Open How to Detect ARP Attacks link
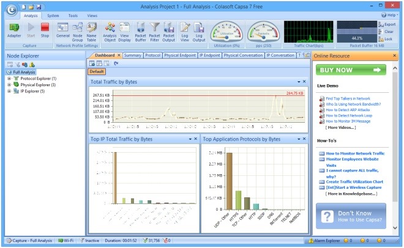 [x=348, y=110]
